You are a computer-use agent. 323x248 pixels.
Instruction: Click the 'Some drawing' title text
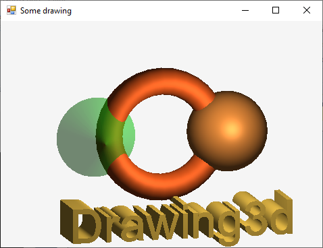[x=46, y=11]
